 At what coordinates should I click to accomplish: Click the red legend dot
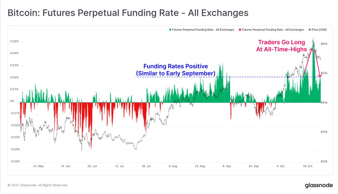click(x=240, y=30)
